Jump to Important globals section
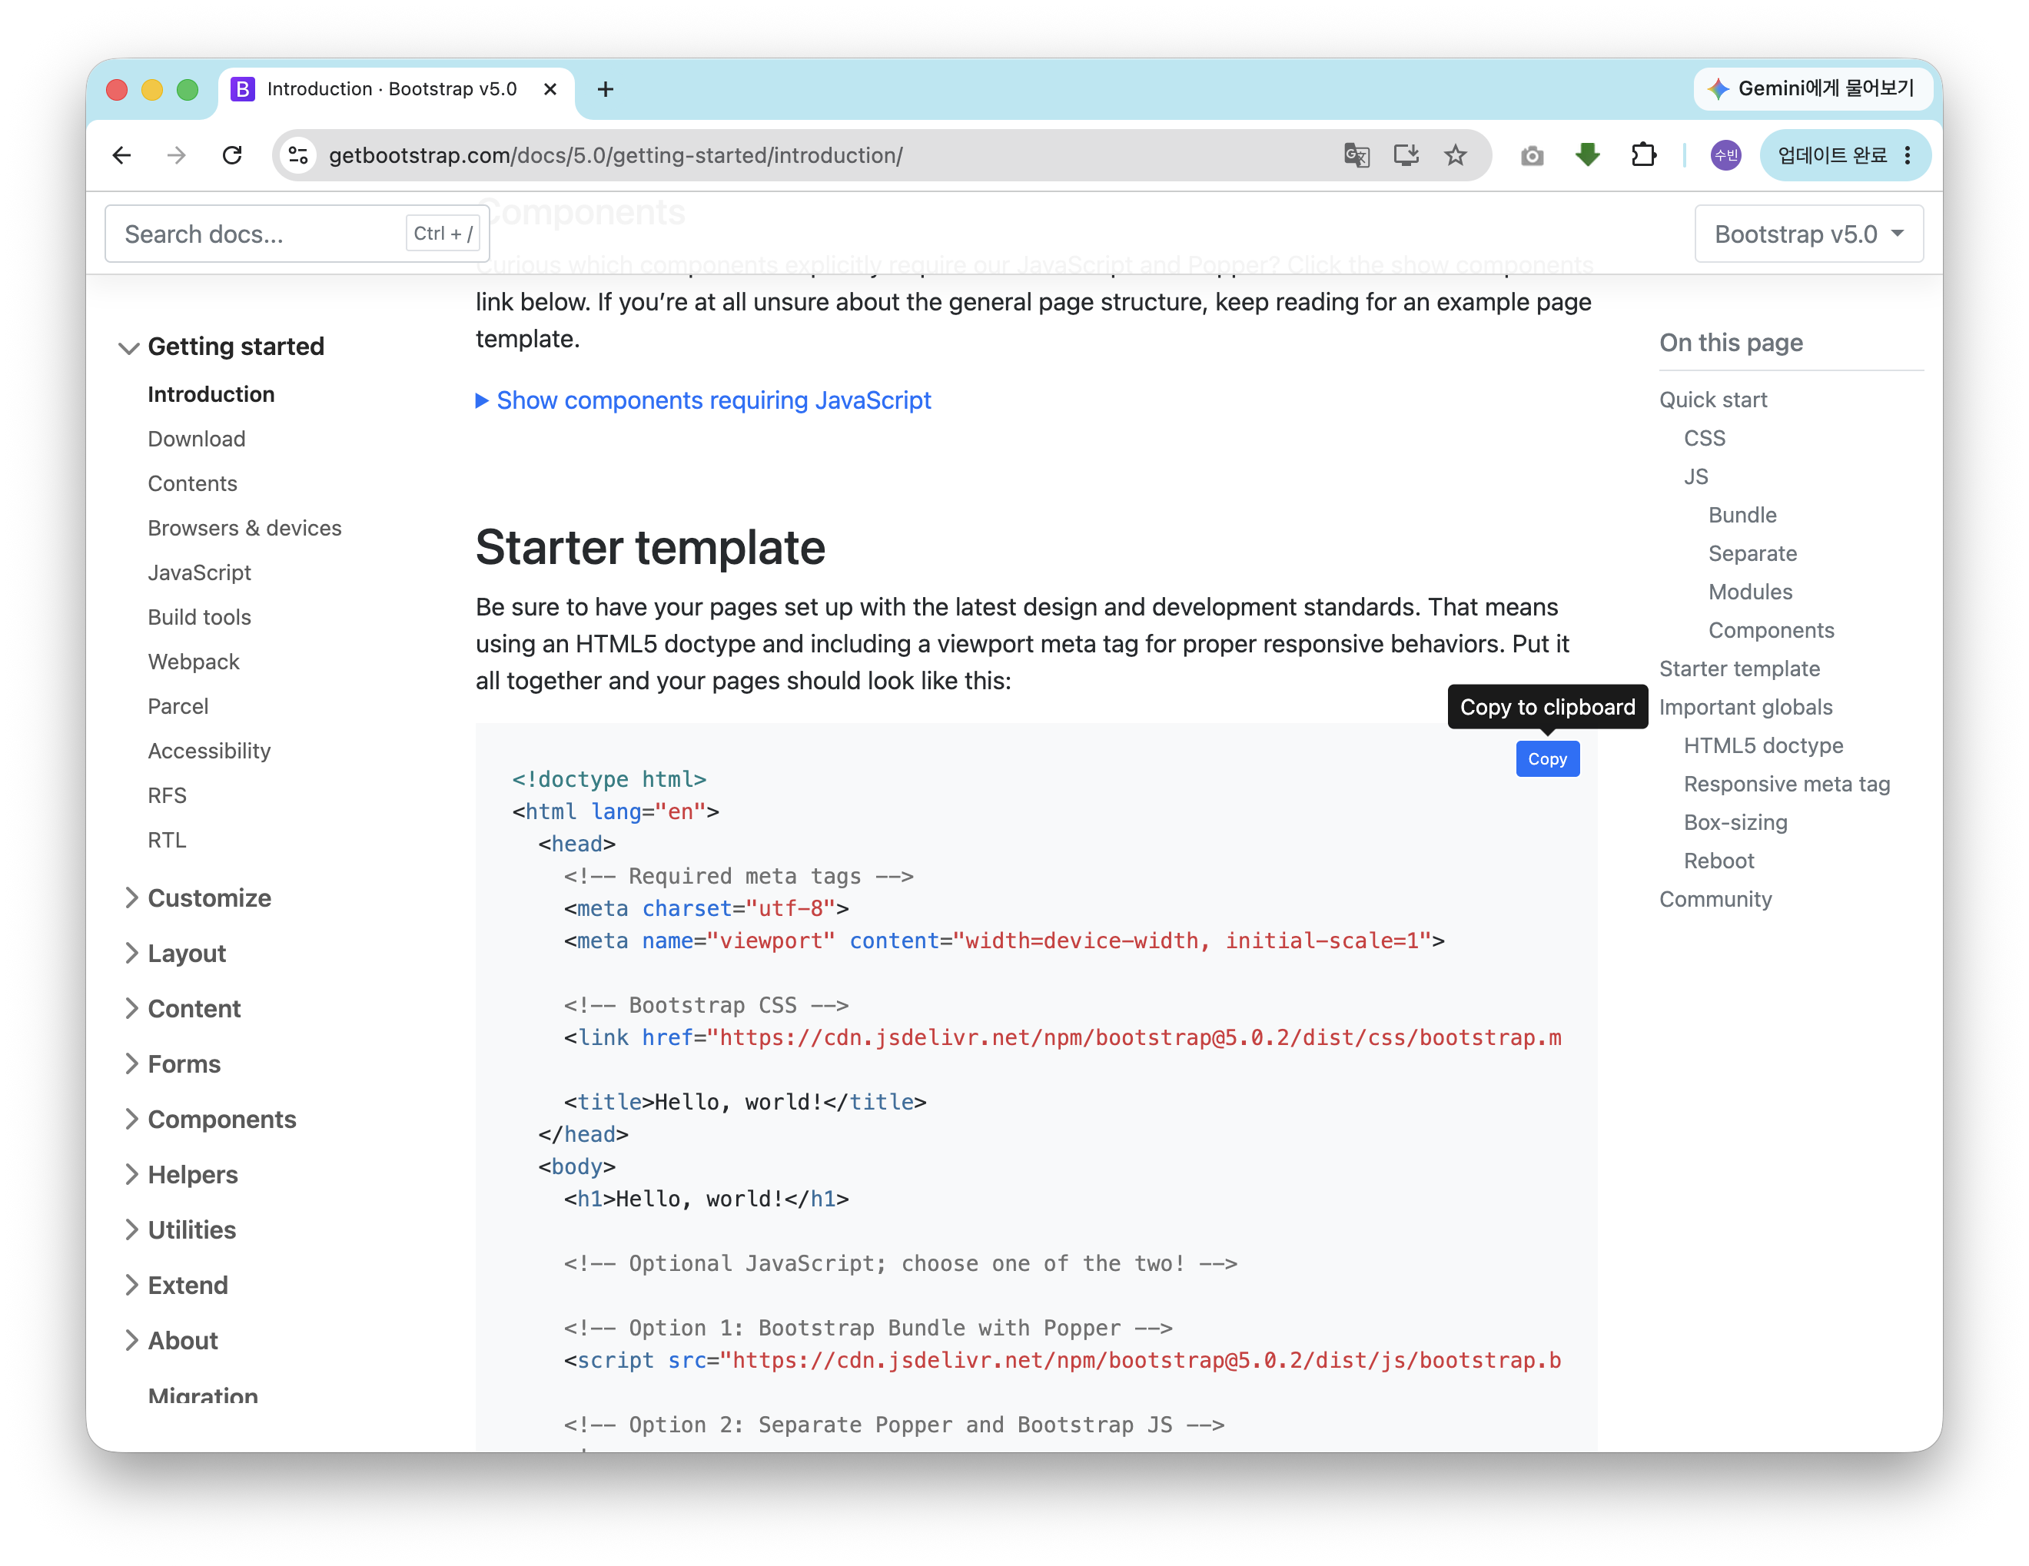Screen dimensions: 2029x1566 1745,708
